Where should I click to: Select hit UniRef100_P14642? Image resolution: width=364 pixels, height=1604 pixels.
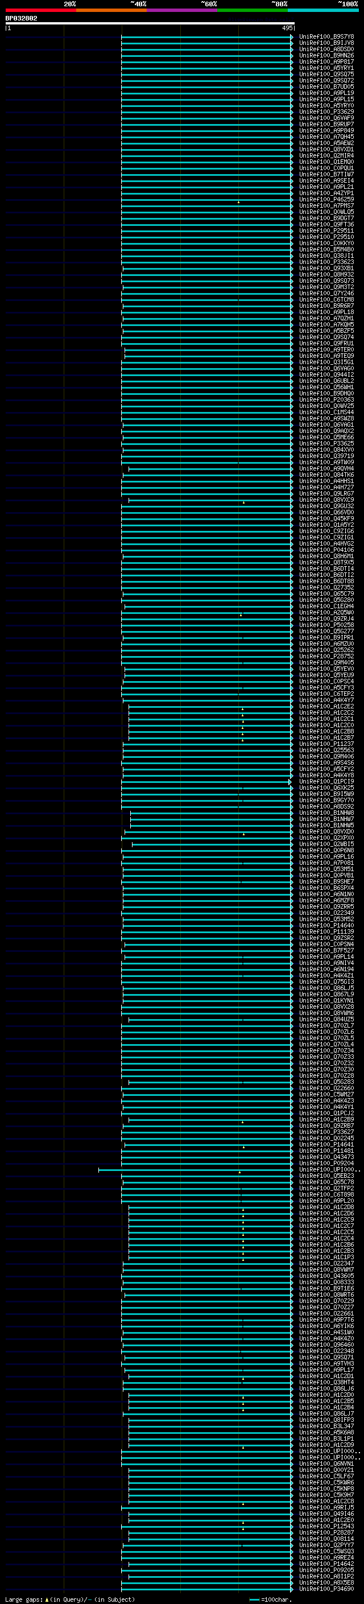[326, 1564]
